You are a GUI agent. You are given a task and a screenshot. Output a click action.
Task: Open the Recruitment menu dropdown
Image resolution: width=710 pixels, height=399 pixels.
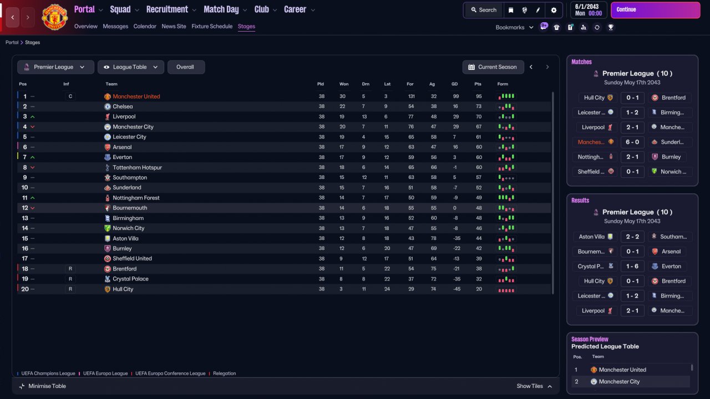click(x=171, y=9)
